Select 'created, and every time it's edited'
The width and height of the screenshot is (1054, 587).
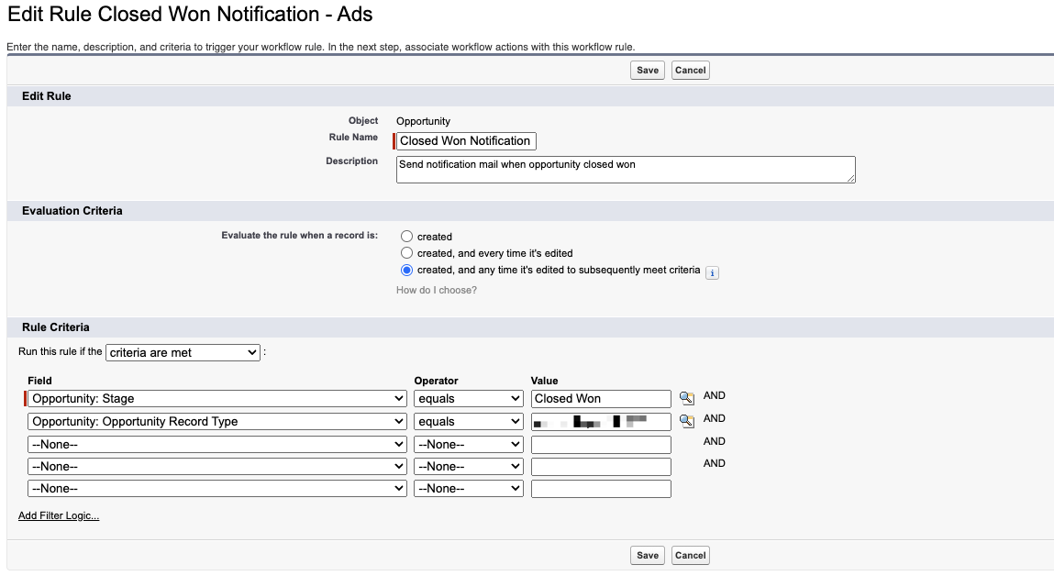407,253
